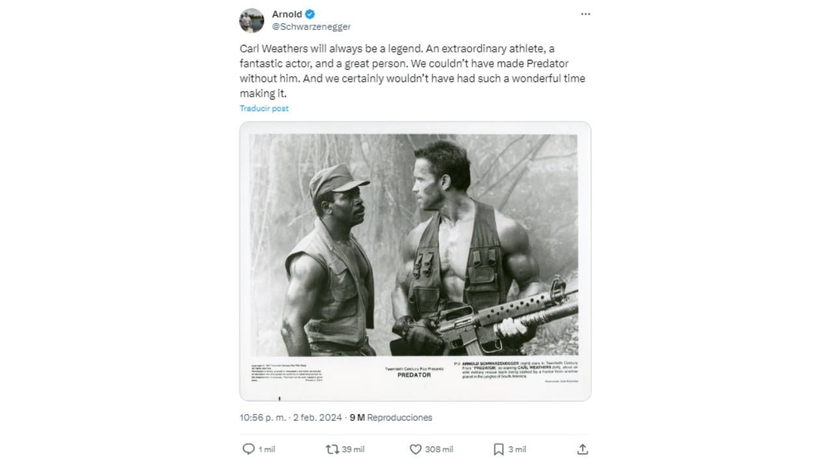This screenshot has width=833, height=468.
Task: Click the reply speech bubble icon
Action: [249, 449]
